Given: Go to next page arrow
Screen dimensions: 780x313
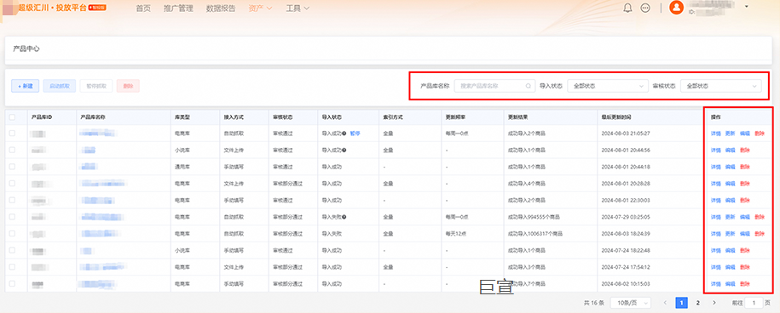Looking at the screenshot, I should click(x=714, y=303).
